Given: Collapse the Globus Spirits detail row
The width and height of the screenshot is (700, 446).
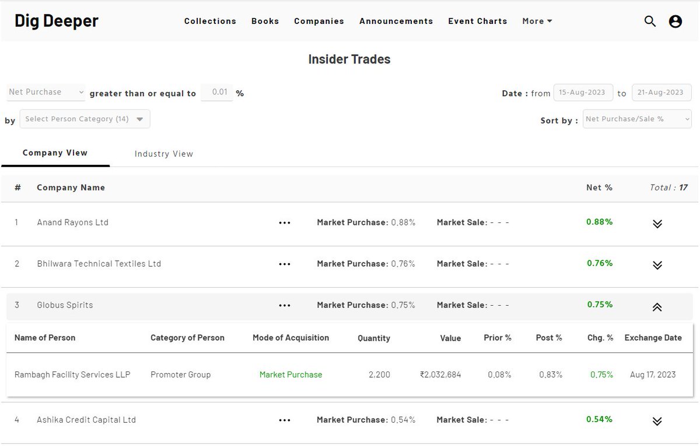Looking at the screenshot, I should pos(657,307).
